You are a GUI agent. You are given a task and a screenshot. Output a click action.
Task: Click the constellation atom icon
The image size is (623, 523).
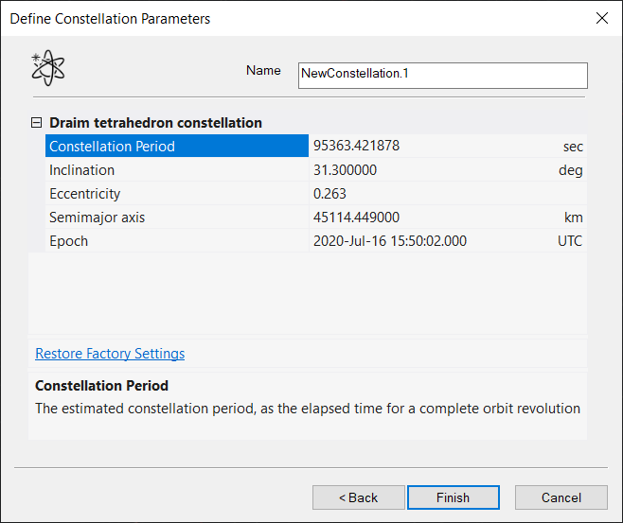tap(48, 68)
